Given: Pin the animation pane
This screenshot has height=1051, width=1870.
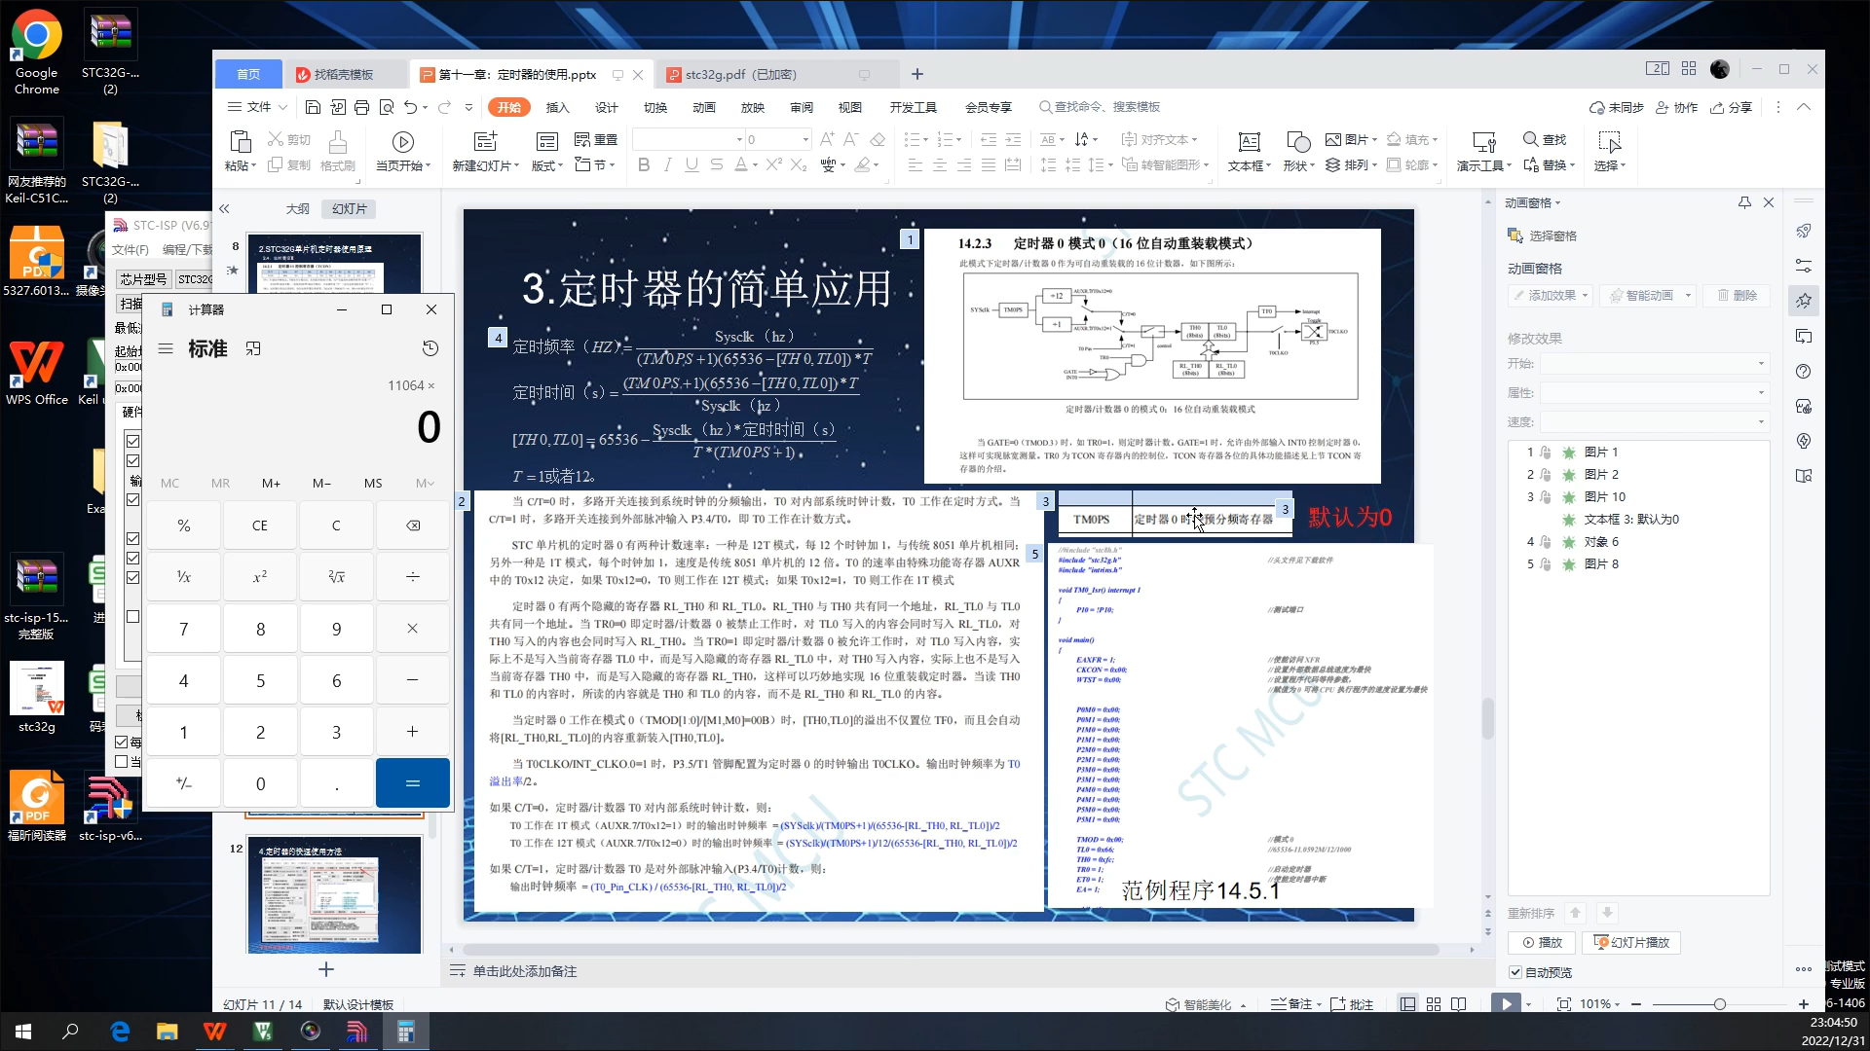Looking at the screenshot, I should [x=1744, y=202].
